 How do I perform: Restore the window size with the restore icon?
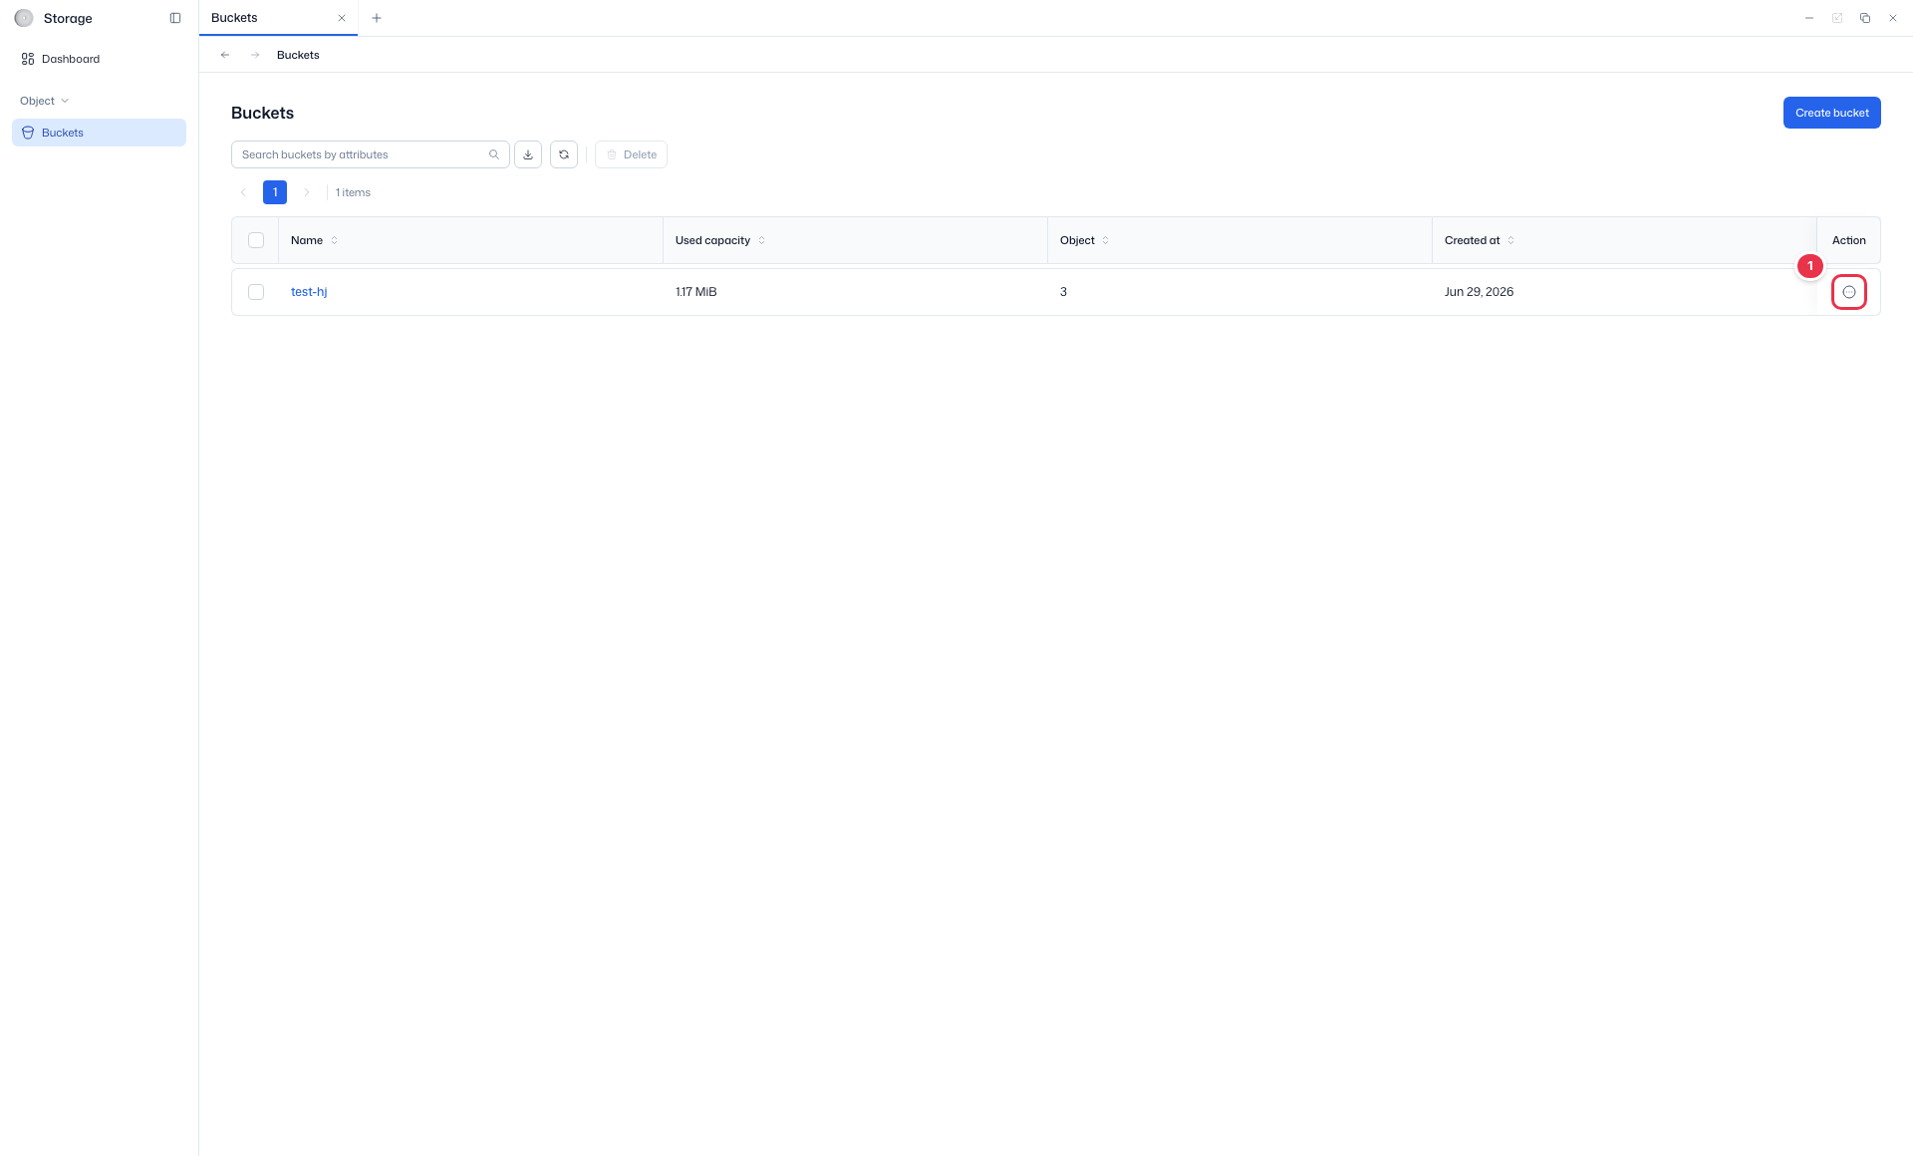(1865, 18)
